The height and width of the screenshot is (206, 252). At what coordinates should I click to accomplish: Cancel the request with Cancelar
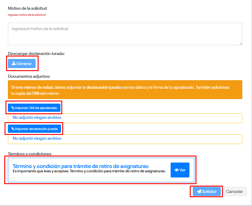(234, 192)
